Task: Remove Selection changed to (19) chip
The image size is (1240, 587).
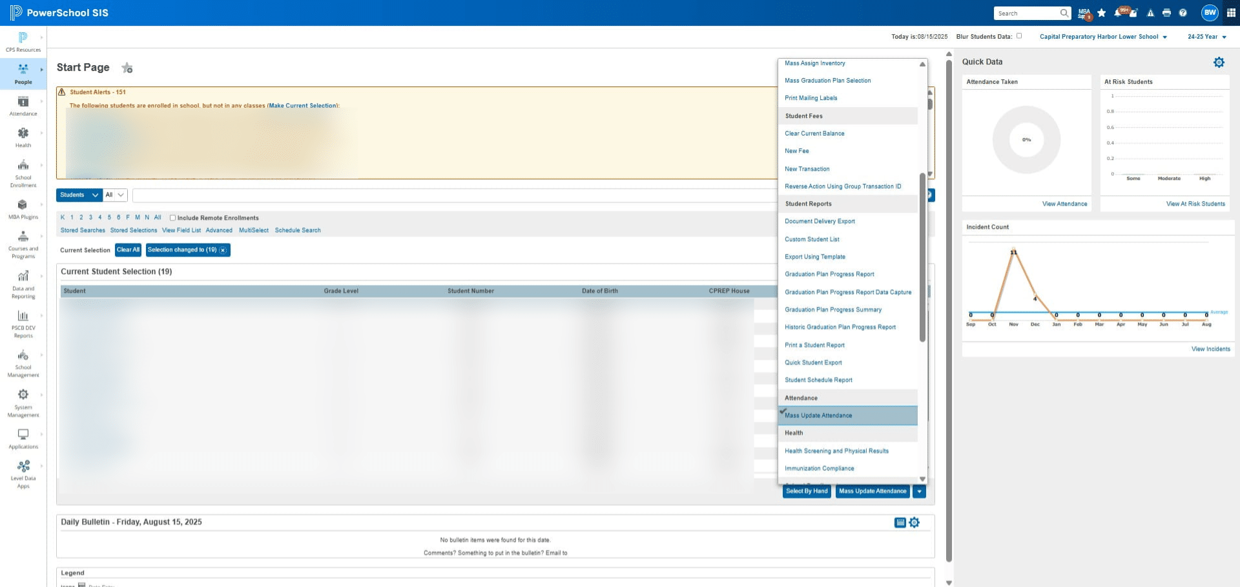Action: [x=223, y=250]
